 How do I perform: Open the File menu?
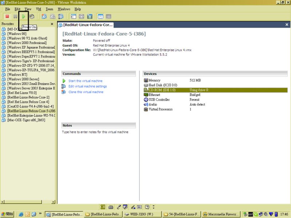click(8, 9)
